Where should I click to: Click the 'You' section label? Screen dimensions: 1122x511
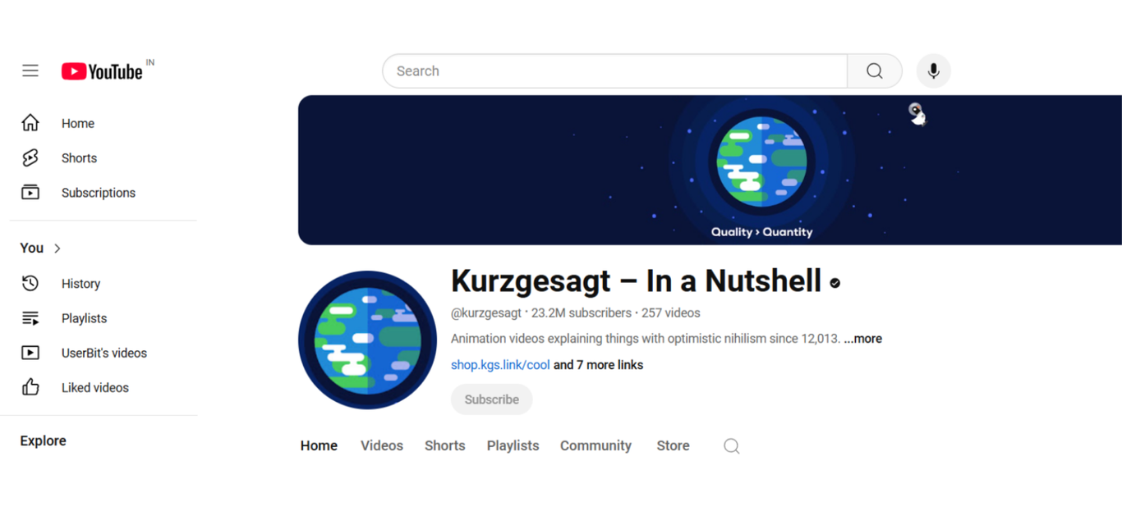coord(32,249)
